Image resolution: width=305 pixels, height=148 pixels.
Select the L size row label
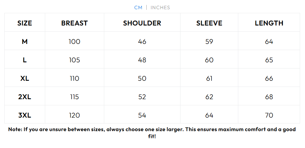click(x=25, y=60)
